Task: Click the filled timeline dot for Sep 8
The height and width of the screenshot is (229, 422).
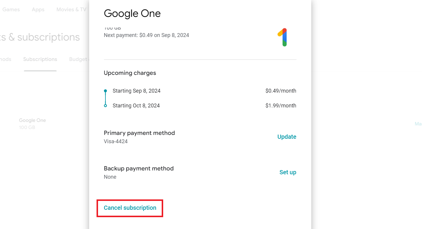Action: 105,91
